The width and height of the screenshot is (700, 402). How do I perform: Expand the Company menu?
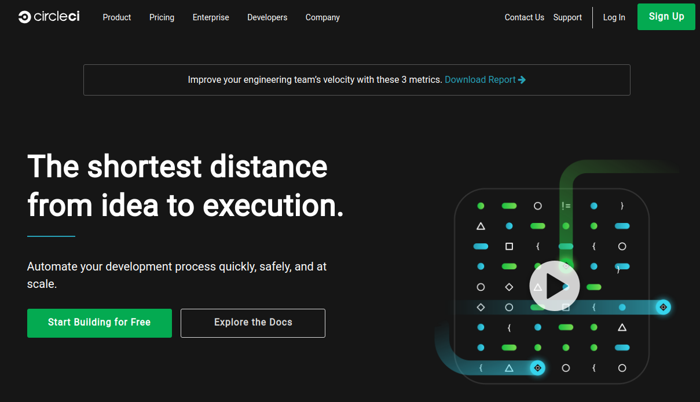point(322,17)
